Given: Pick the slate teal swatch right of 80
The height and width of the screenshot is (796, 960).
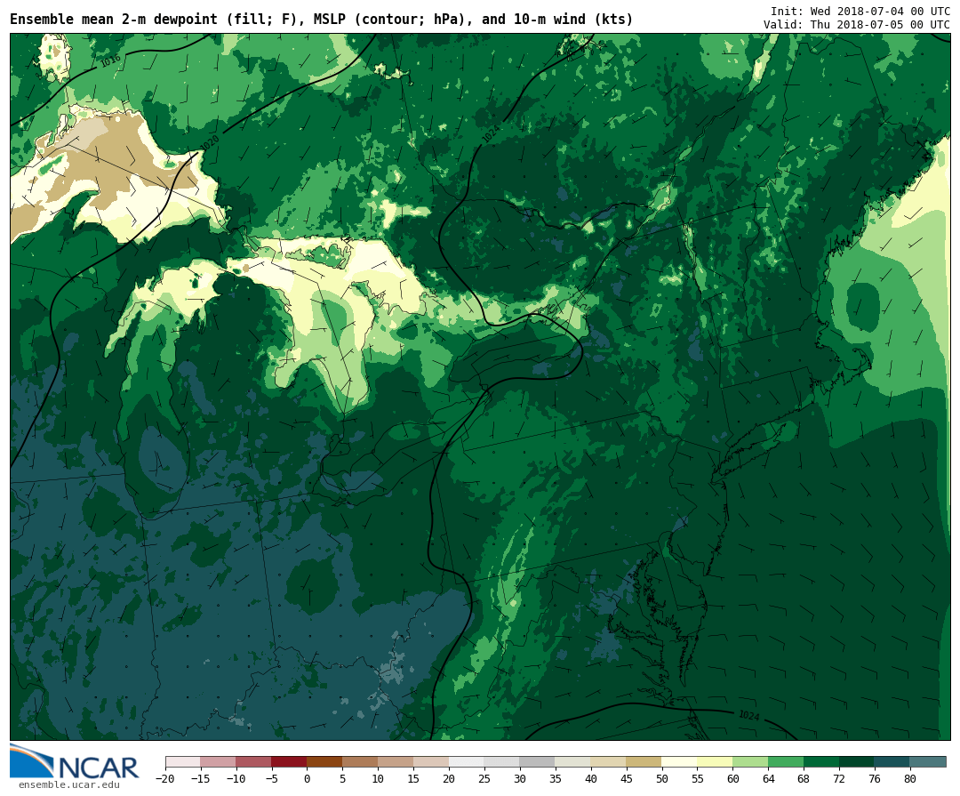Looking at the screenshot, I should click(x=929, y=761).
